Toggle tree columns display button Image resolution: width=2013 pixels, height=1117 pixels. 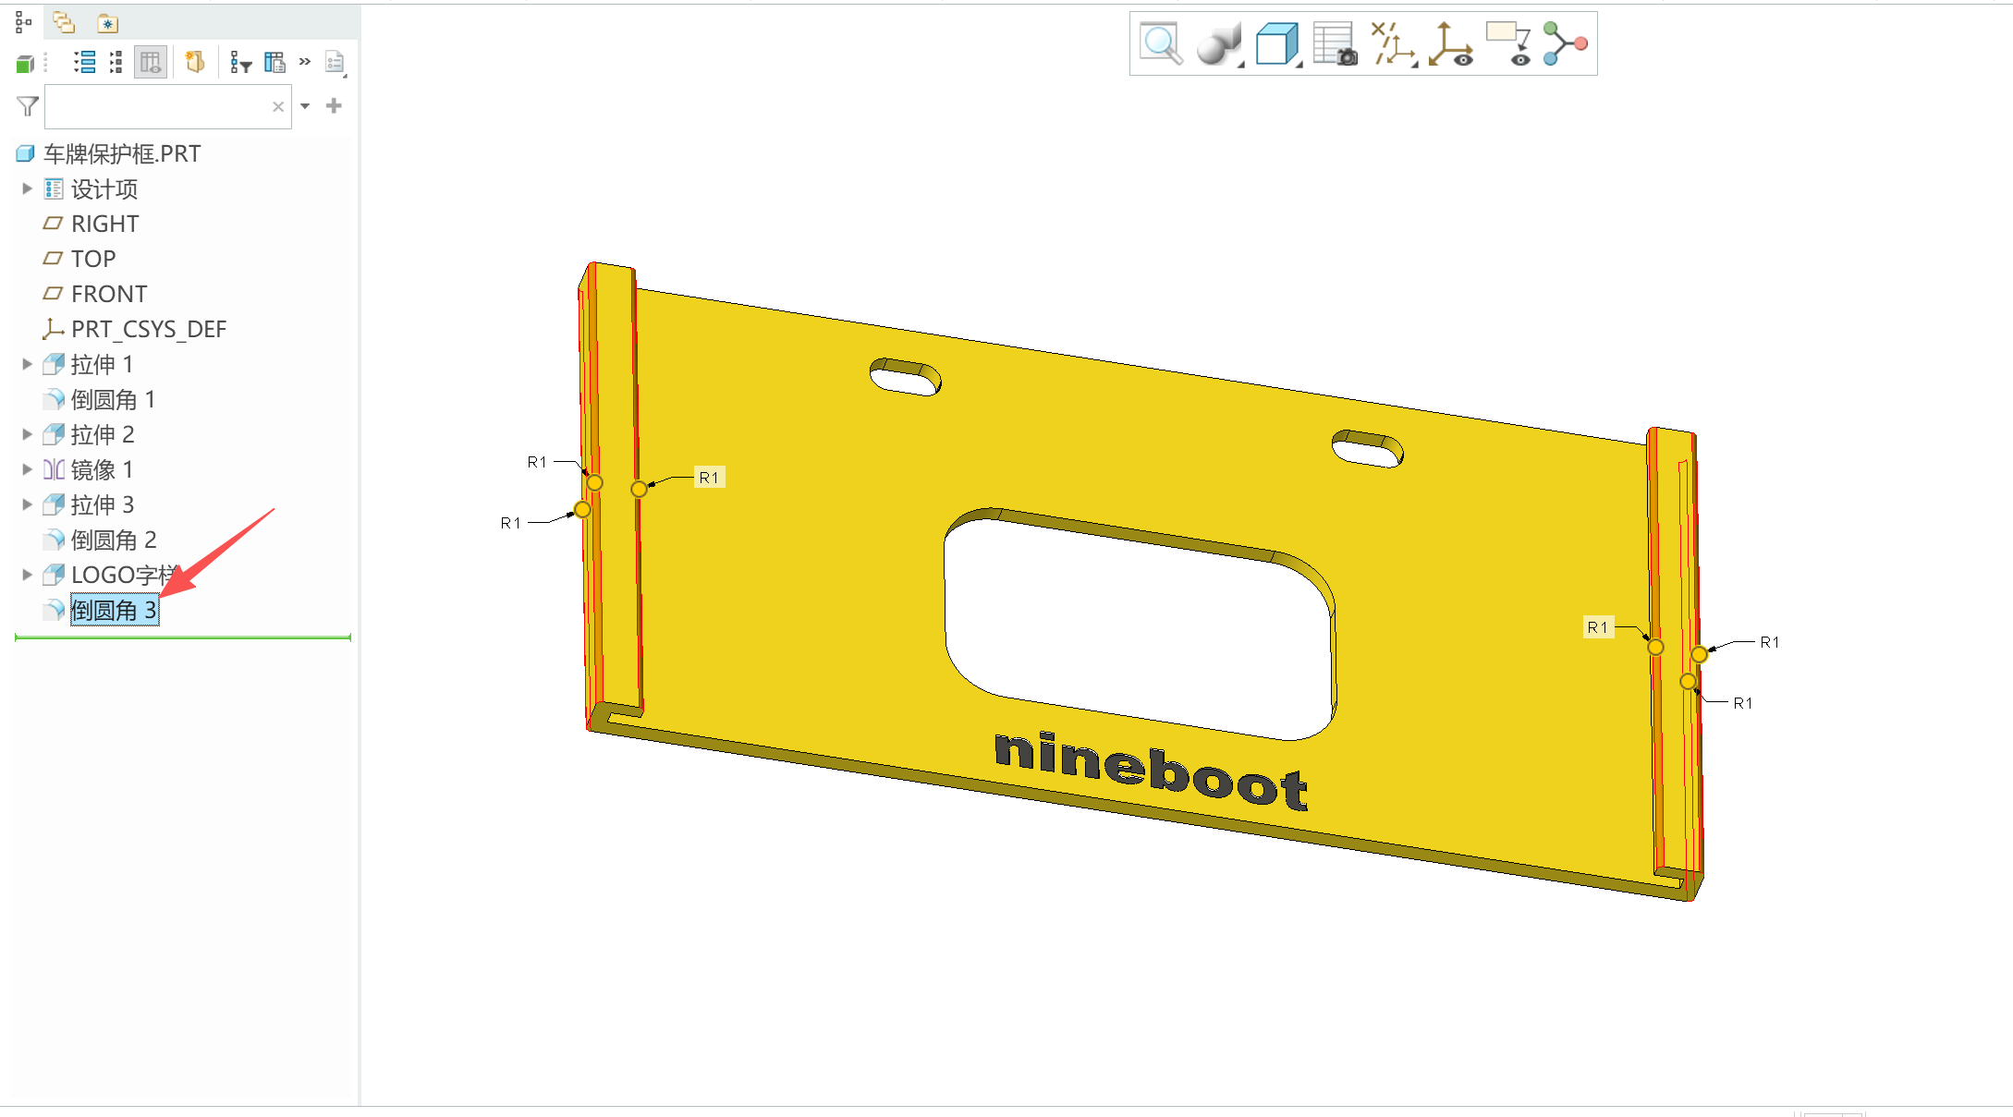[x=150, y=63]
